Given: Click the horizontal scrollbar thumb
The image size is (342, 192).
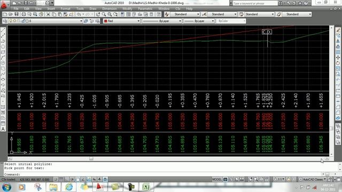Looking at the screenshot, I should [91, 159].
